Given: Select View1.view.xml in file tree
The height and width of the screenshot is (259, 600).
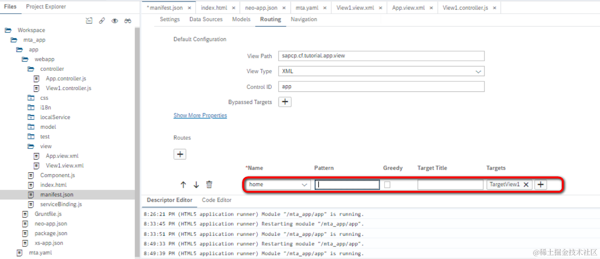Looking at the screenshot, I should click(65, 166).
